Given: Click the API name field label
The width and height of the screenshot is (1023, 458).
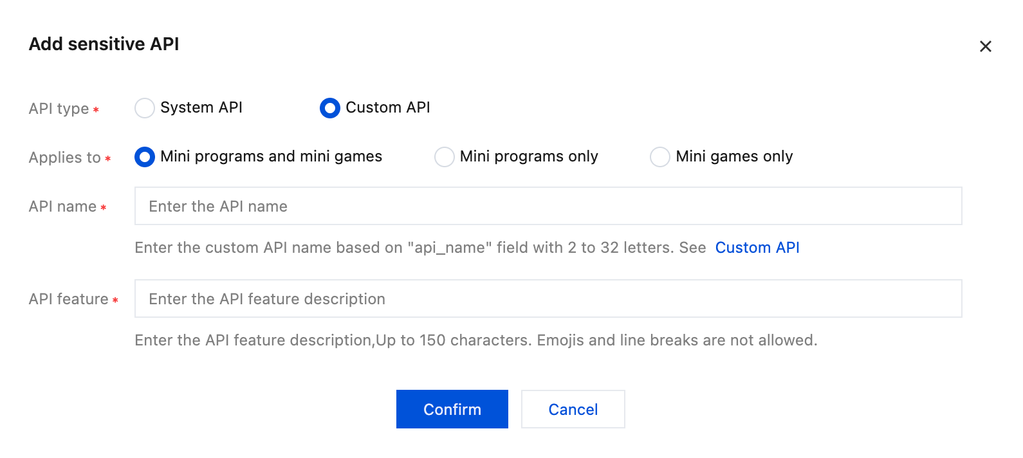Looking at the screenshot, I should pos(62,206).
